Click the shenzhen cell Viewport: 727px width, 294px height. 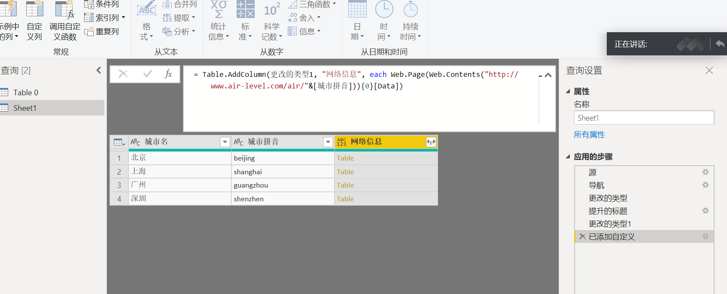[x=283, y=199]
